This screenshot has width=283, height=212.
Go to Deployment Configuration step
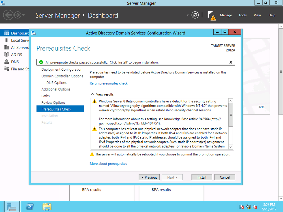click(x=62, y=70)
